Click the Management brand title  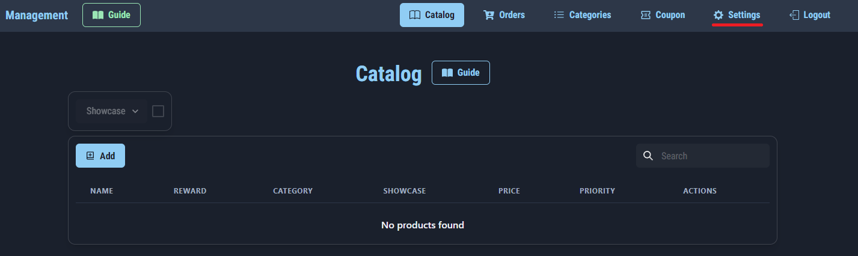pos(37,15)
